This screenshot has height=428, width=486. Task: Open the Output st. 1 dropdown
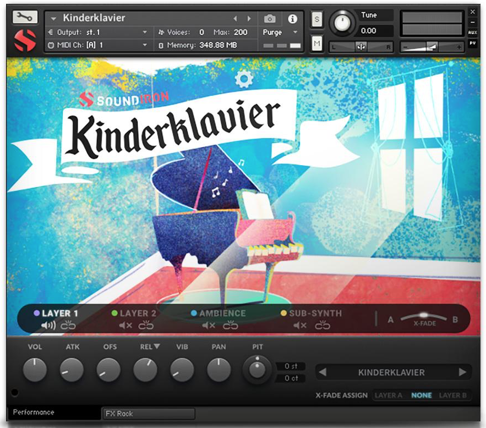(x=144, y=32)
